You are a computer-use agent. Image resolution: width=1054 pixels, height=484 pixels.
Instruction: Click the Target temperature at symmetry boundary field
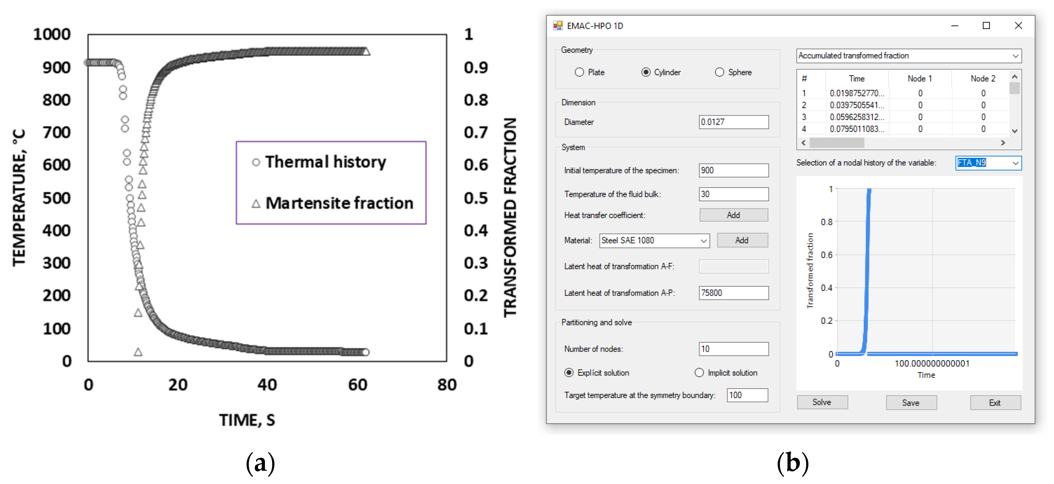click(x=747, y=395)
